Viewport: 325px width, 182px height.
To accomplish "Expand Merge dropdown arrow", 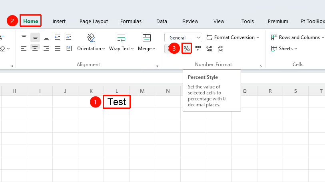I will (x=154, y=49).
